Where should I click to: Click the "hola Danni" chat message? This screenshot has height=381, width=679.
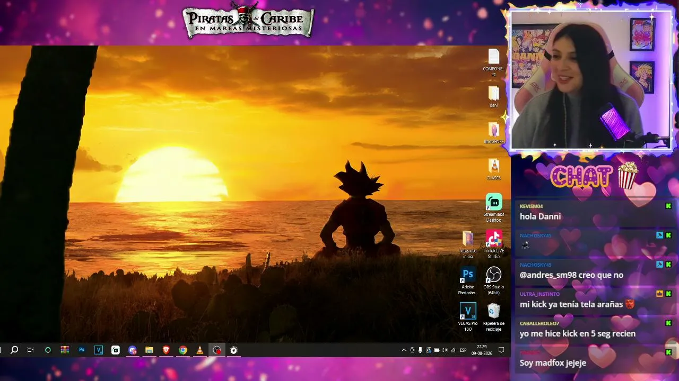point(540,216)
